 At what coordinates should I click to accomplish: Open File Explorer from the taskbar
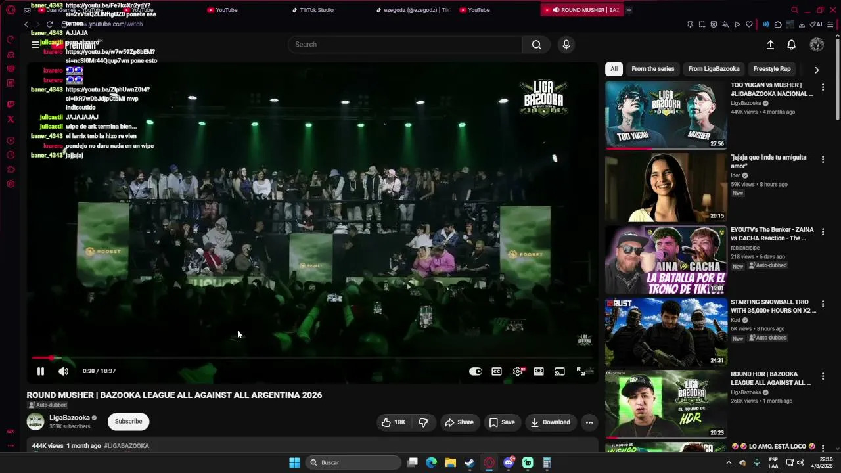(451, 462)
